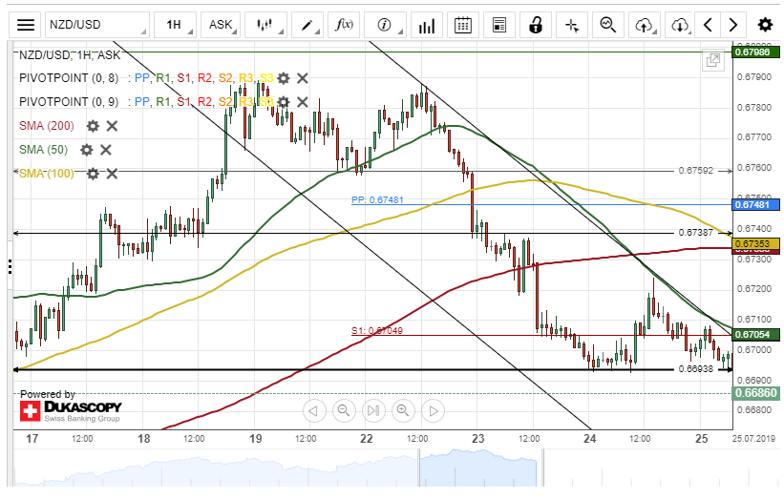Select the 0.67387 horizontal line label

click(x=695, y=233)
